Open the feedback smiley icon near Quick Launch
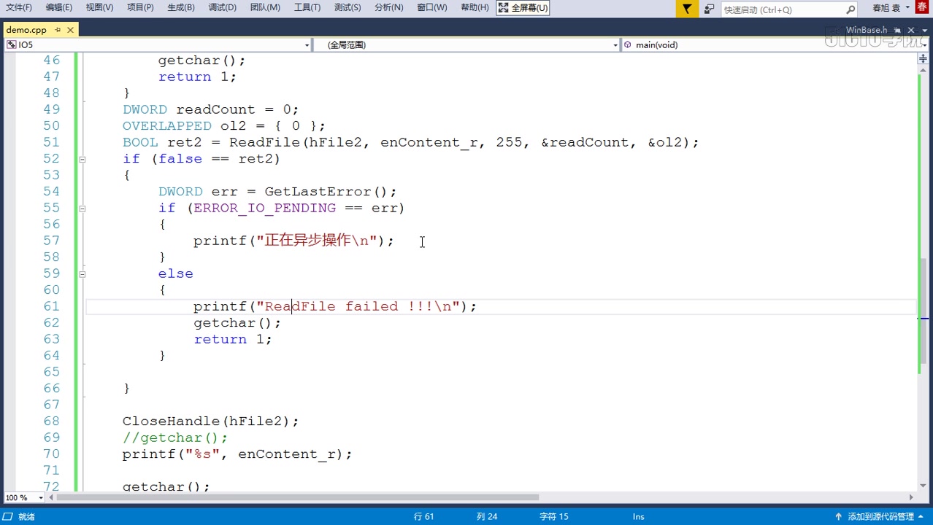The width and height of the screenshot is (933, 525). pos(710,8)
